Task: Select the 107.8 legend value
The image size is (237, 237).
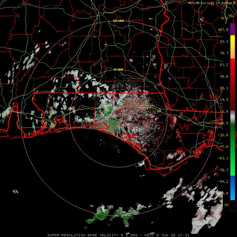Action: pos(223,29)
